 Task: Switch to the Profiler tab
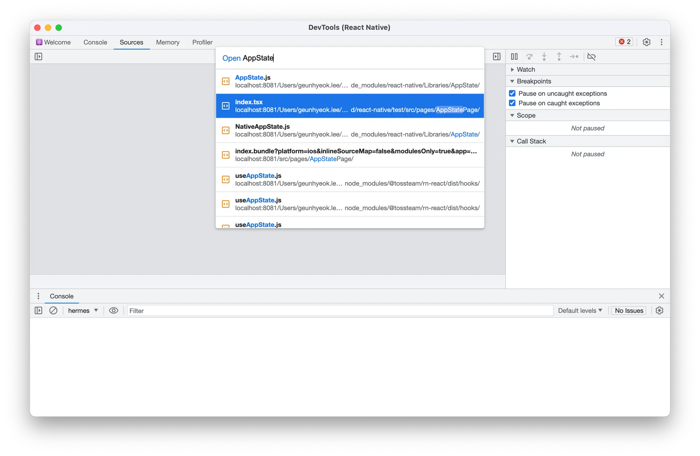pos(202,42)
